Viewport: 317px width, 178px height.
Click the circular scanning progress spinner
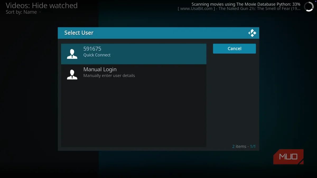click(x=309, y=7)
